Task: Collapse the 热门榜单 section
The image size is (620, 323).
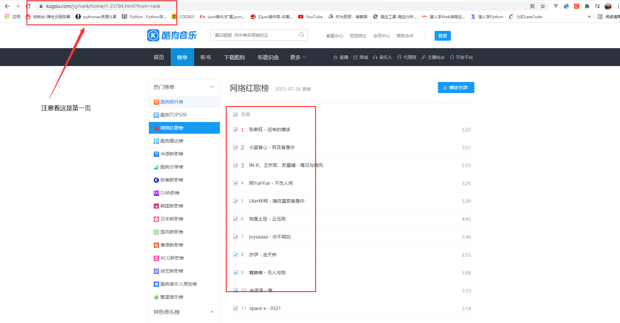Action: click(x=212, y=87)
